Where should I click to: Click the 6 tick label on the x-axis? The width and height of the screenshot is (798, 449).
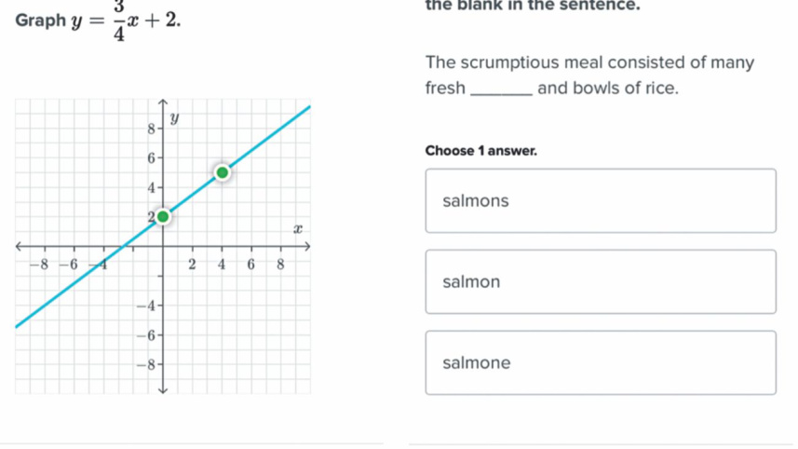pos(250,265)
